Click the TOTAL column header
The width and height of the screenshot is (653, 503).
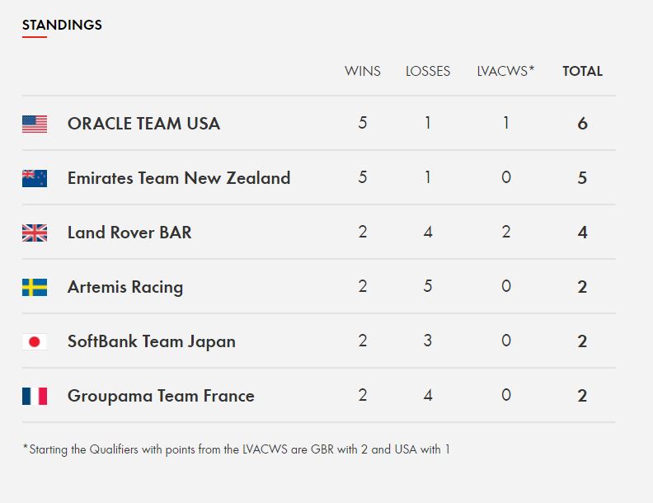582,71
